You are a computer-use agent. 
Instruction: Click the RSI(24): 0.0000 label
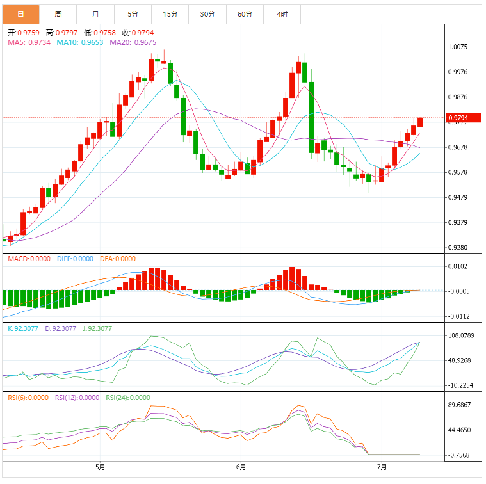(x=128, y=398)
